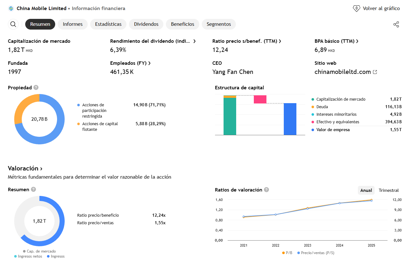
Task: Click the help icon next to Propiedad
Action: [x=36, y=87]
